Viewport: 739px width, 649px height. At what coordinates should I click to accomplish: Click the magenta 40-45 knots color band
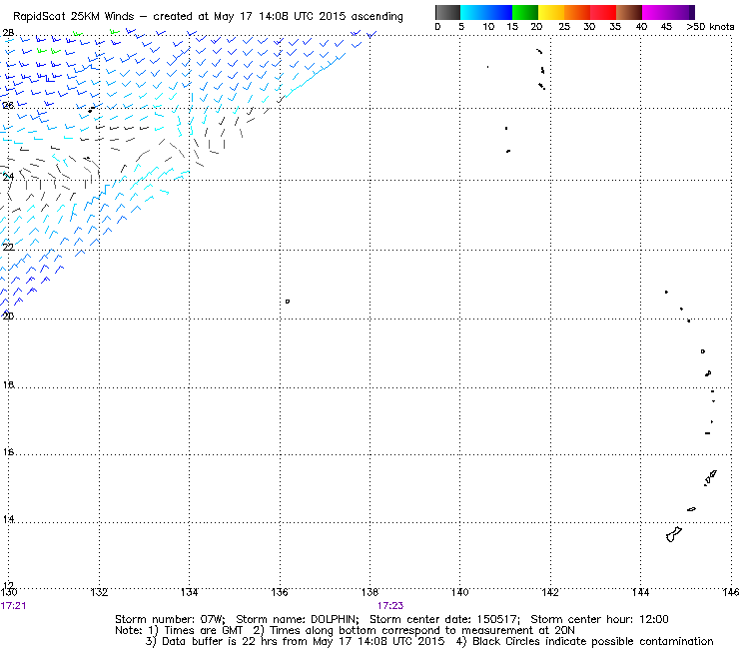pos(655,12)
